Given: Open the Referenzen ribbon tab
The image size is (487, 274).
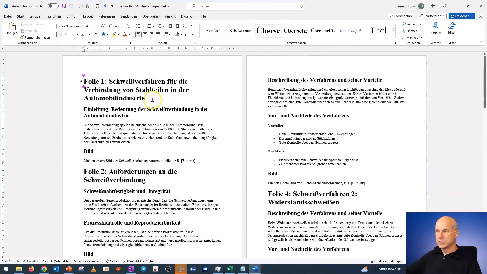Looking at the screenshot, I should [107, 16].
